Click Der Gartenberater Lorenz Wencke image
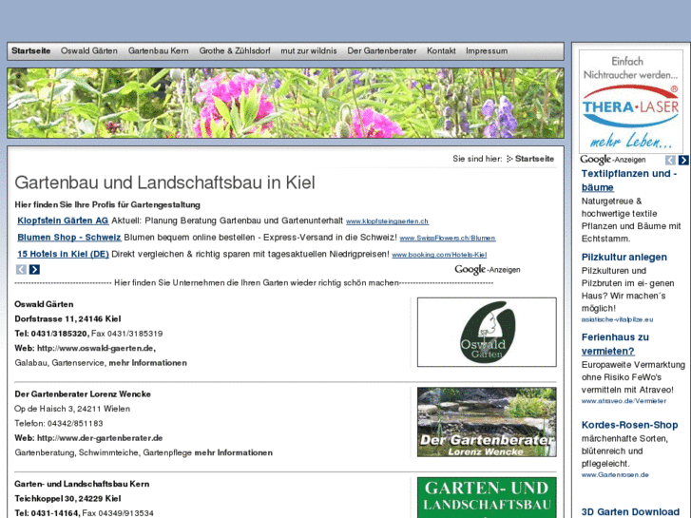The height and width of the screenshot is (518, 691). point(487,422)
